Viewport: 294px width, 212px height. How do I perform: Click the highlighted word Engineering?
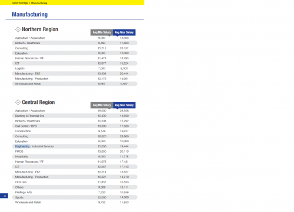coord(22,146)
